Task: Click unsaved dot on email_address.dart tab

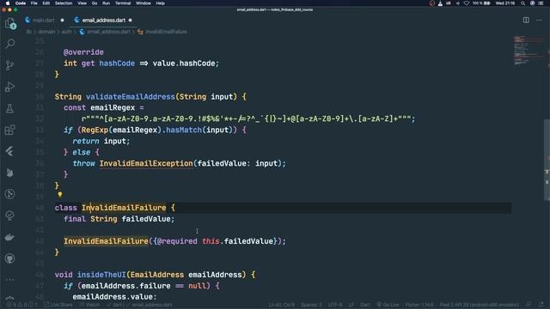Action: [130, 21]
